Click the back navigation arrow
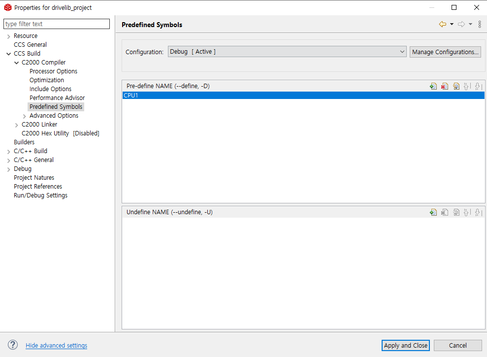This screenshot has width=487, height=357. [443, 24]
